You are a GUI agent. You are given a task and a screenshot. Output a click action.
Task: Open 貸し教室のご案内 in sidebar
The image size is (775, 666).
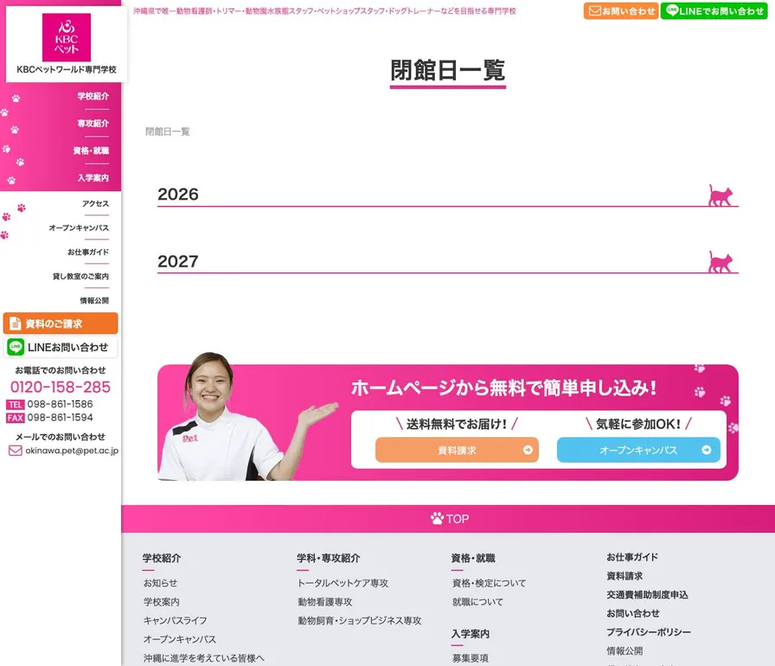point(80,276)
